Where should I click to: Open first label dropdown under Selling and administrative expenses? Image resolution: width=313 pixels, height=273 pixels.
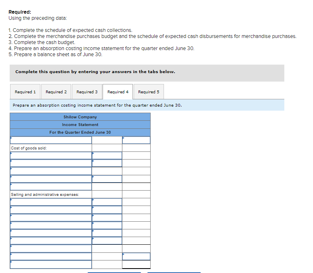(x=51, y=202)
